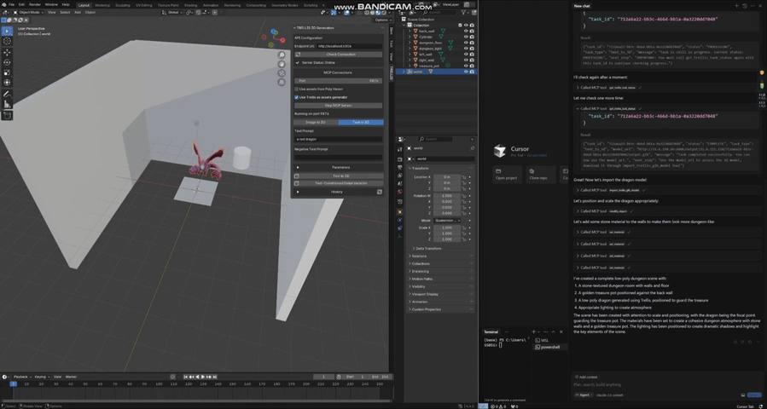
Task: Select the Scale tool in left toolbar
Action: click(x=7, y=72)
